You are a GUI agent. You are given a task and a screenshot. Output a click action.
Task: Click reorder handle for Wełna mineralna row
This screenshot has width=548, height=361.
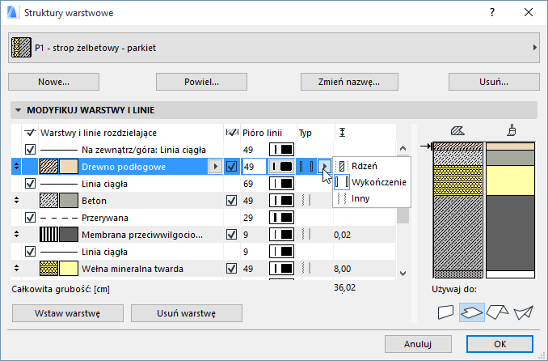[16, 269]
